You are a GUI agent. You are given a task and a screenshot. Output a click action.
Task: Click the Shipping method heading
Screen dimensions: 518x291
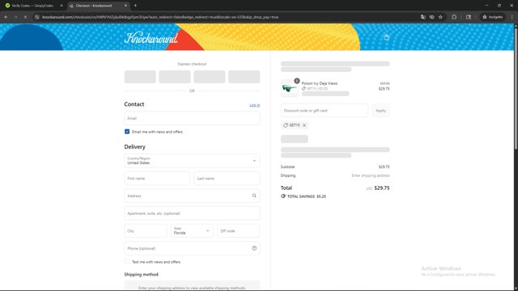tap(141, 274)
